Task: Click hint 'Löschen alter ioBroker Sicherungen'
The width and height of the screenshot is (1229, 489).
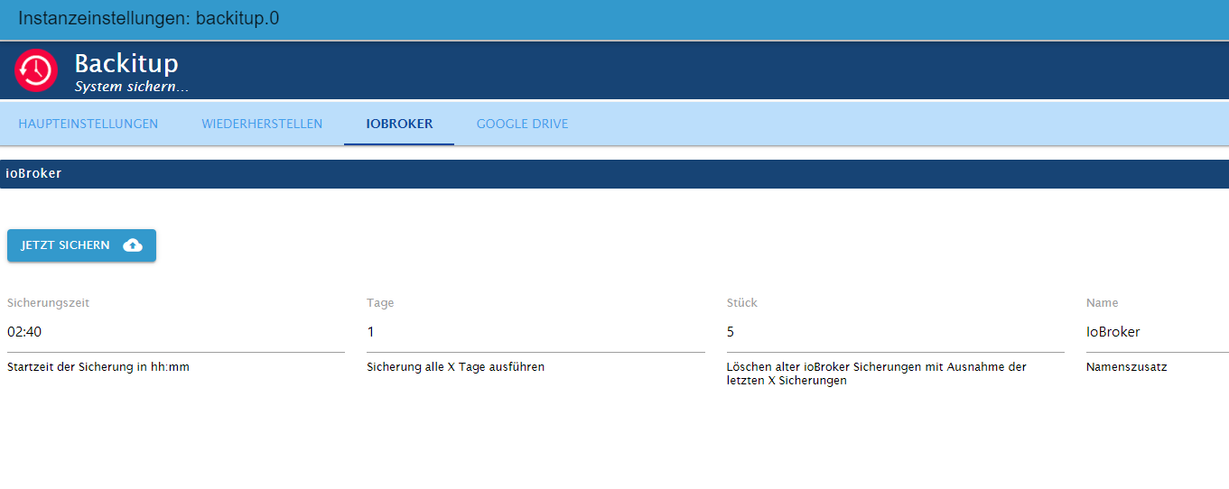Action: [x=877, y=374]
